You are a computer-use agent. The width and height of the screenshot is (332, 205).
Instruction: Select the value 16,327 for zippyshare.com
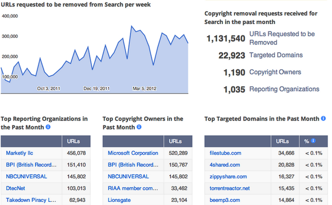coord(286,176)
